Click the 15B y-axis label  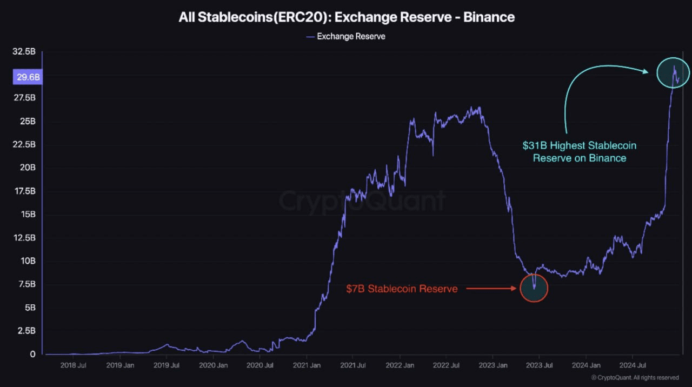click(x=27, y=215)
